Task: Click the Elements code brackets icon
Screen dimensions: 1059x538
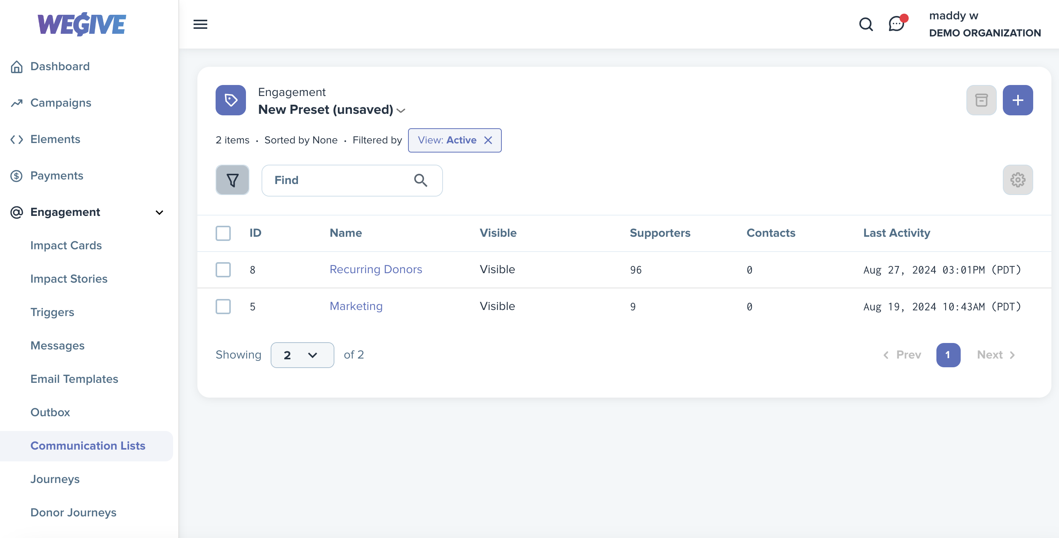Action: pyautogui.click(x=16, y=139)
